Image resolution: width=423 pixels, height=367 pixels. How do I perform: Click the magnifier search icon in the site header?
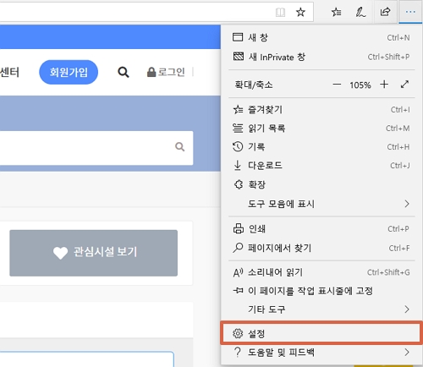124,72
